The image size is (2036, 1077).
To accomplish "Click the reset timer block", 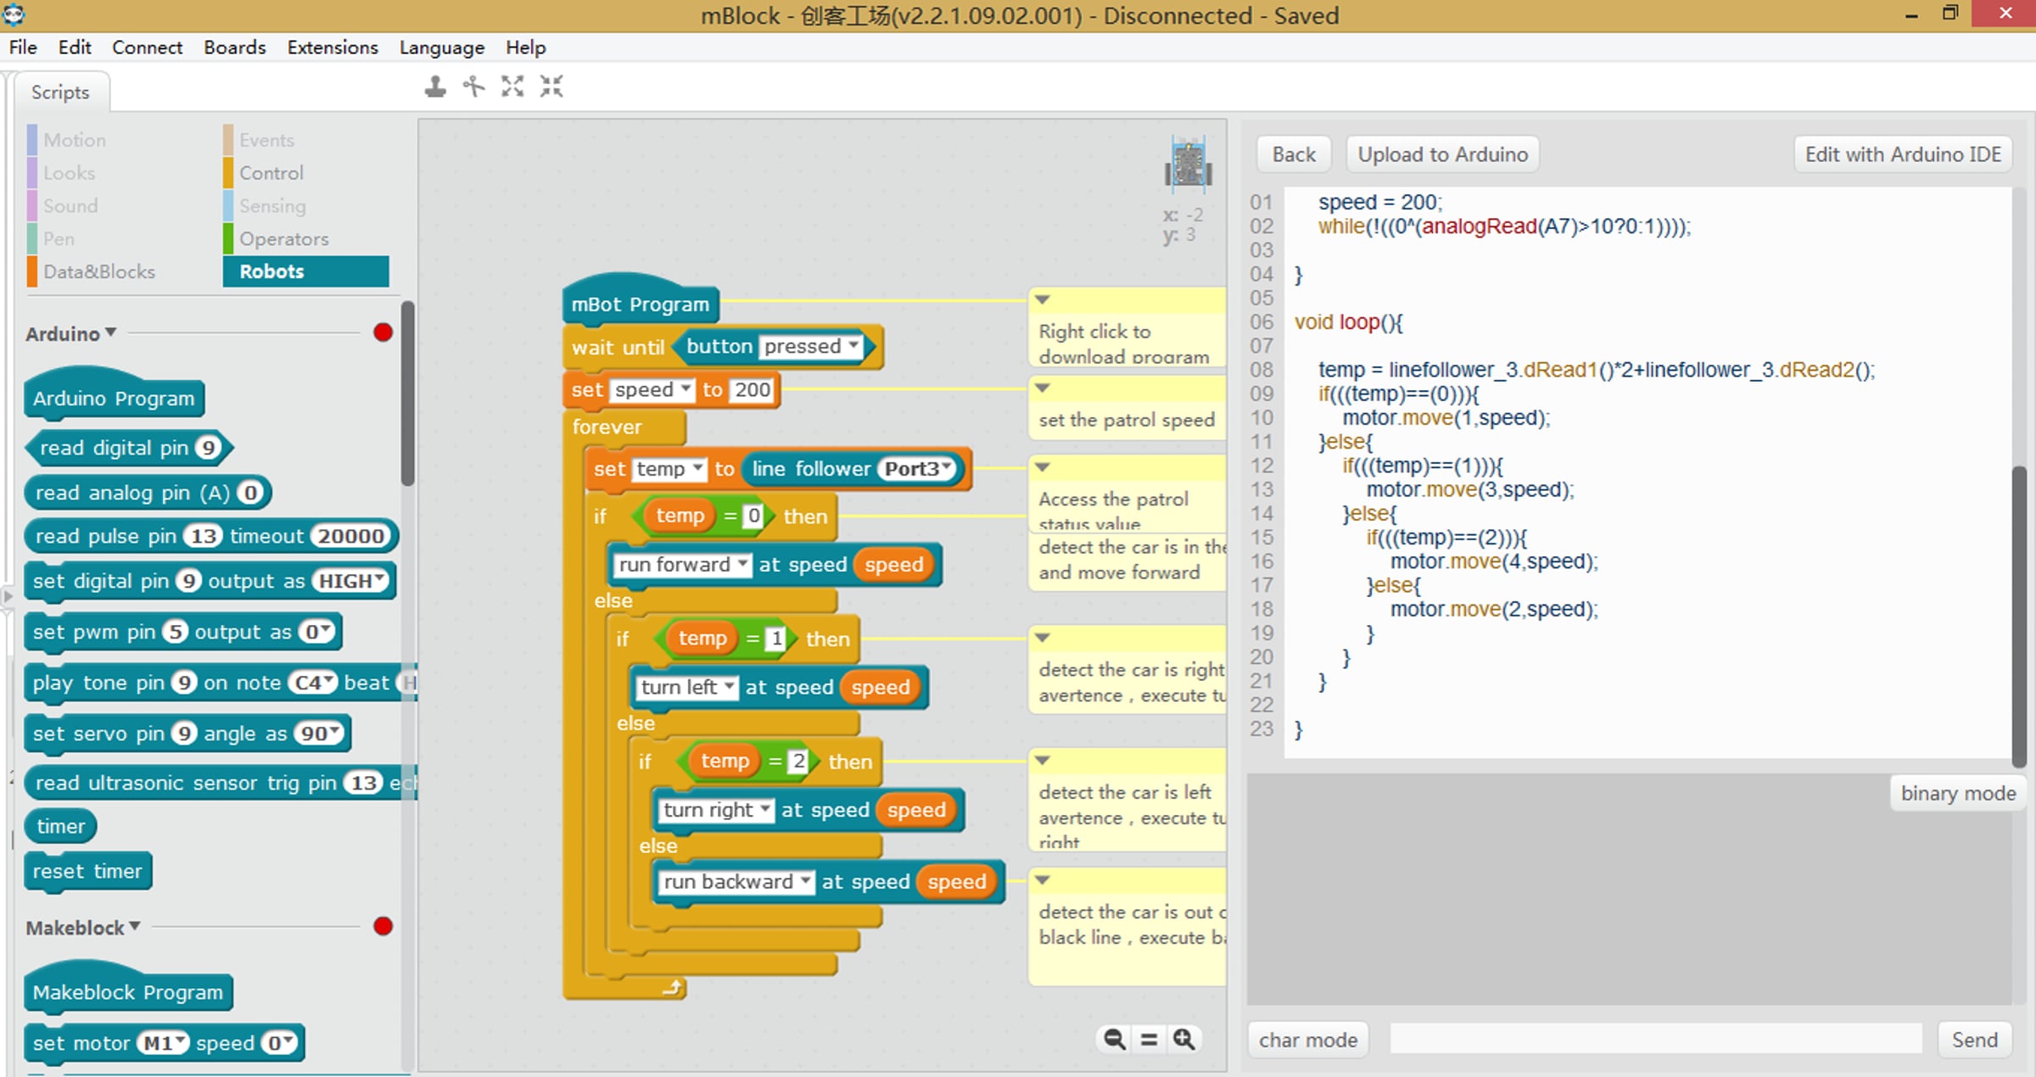I will click(x=87, y=871).
